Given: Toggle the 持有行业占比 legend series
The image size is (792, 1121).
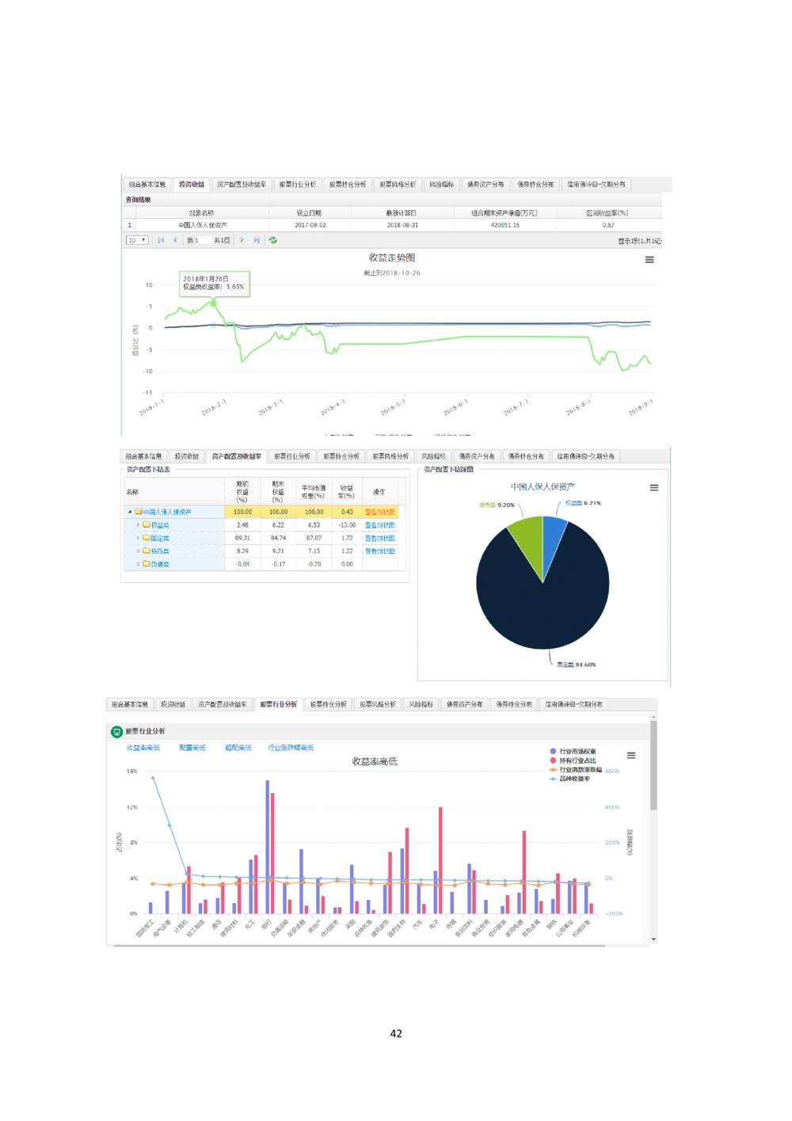Looking at the screenshot, I should pyautogui.click(x=577, y=761).
